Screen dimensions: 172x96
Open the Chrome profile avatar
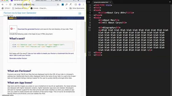[x=80, y=5]
